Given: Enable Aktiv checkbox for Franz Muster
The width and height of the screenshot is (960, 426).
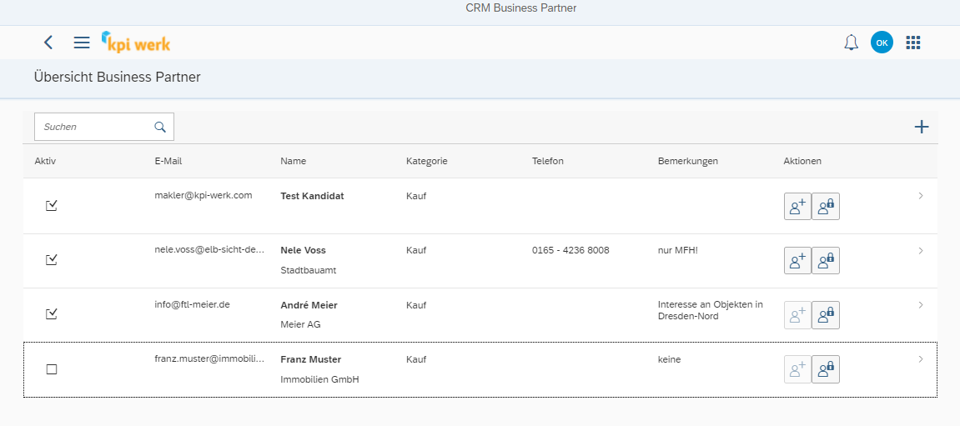Looking at the screenshot, I should click(x=52, y=369).
